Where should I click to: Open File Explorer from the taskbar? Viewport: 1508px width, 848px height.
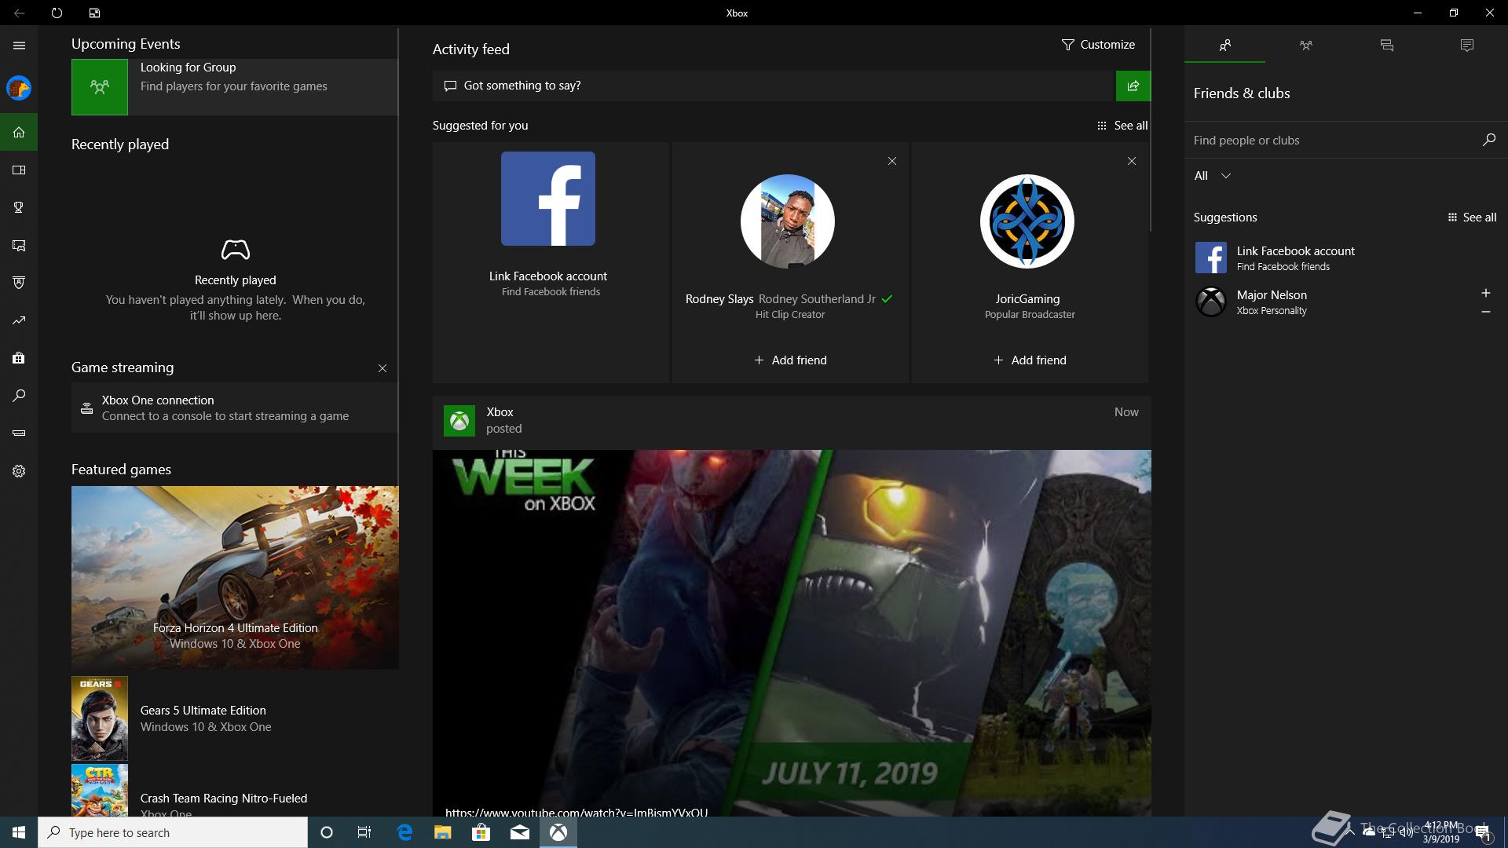tap(443, 832)
